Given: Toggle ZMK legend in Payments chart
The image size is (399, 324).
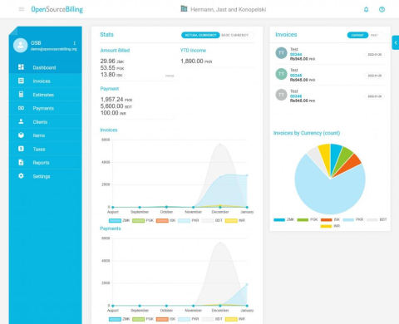Looking at the screenshot, I should click(x=120, y=319).
